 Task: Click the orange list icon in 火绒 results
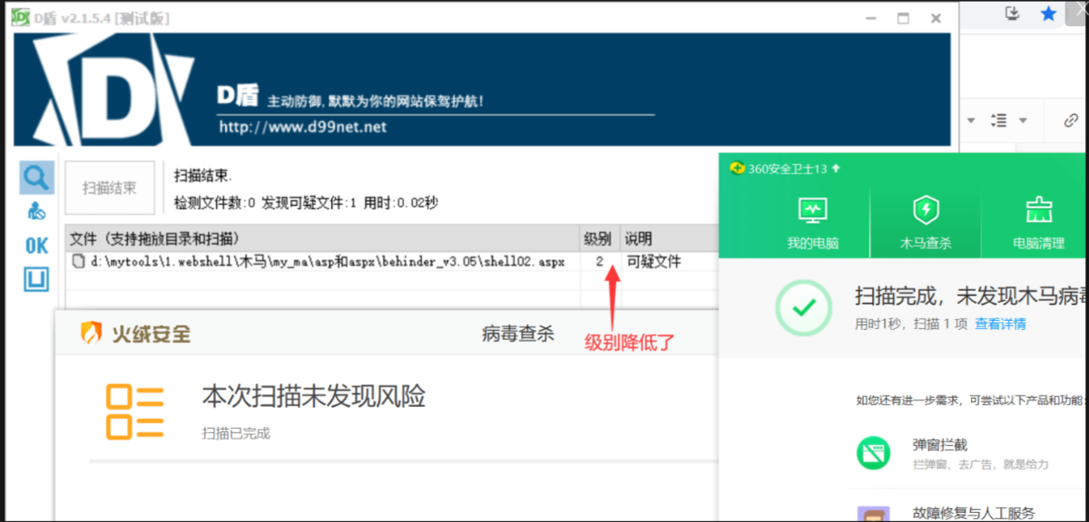point(134,411)
